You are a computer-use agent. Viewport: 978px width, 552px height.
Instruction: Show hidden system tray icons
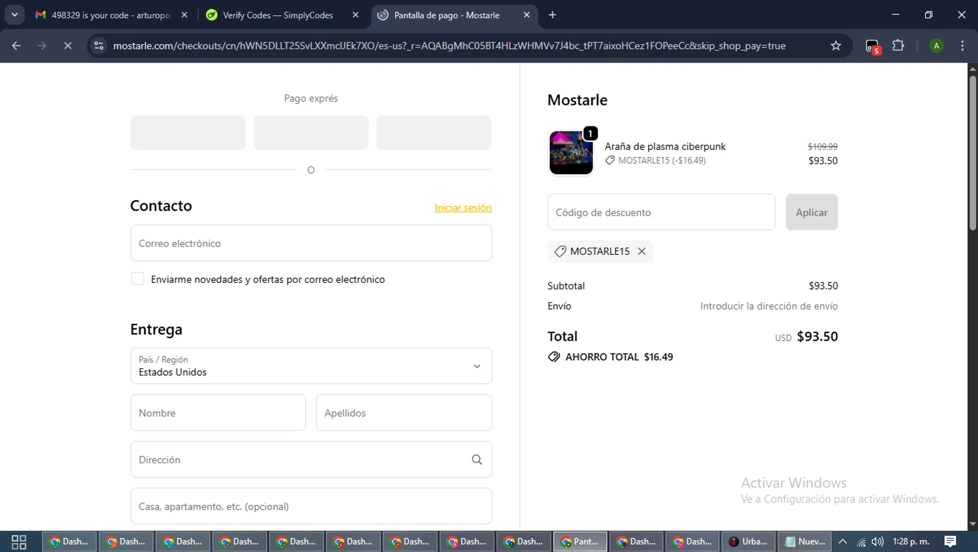tap(843, 542)
